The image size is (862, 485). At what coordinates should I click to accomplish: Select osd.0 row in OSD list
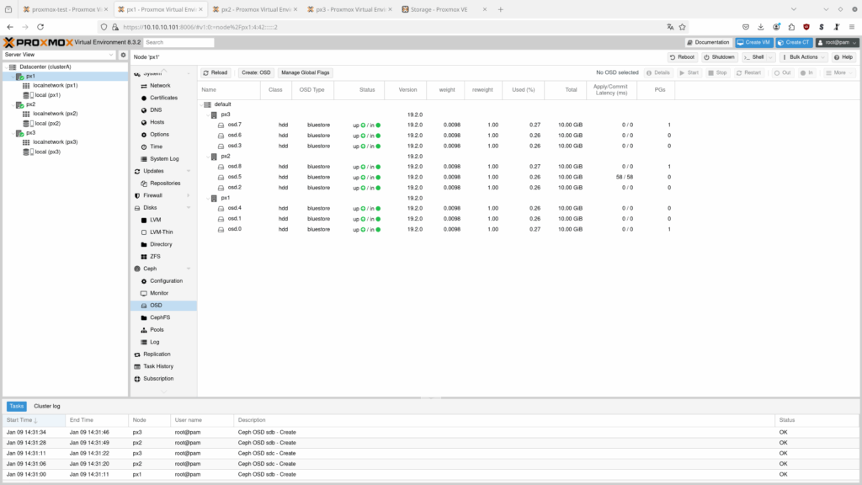point(434,229)
